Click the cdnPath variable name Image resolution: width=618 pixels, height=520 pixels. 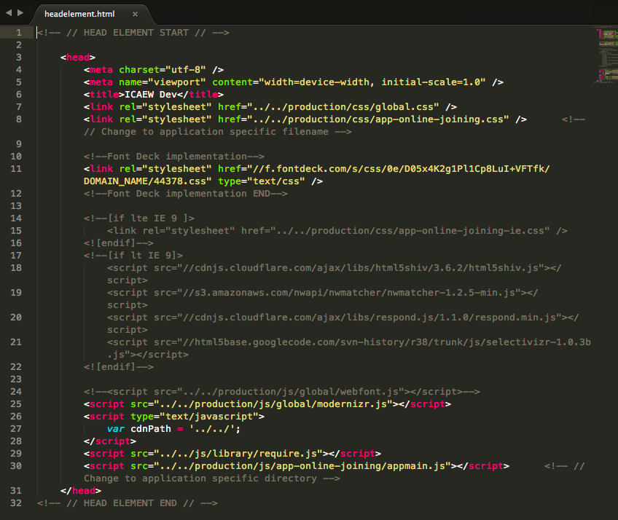[x=151, y=429]
